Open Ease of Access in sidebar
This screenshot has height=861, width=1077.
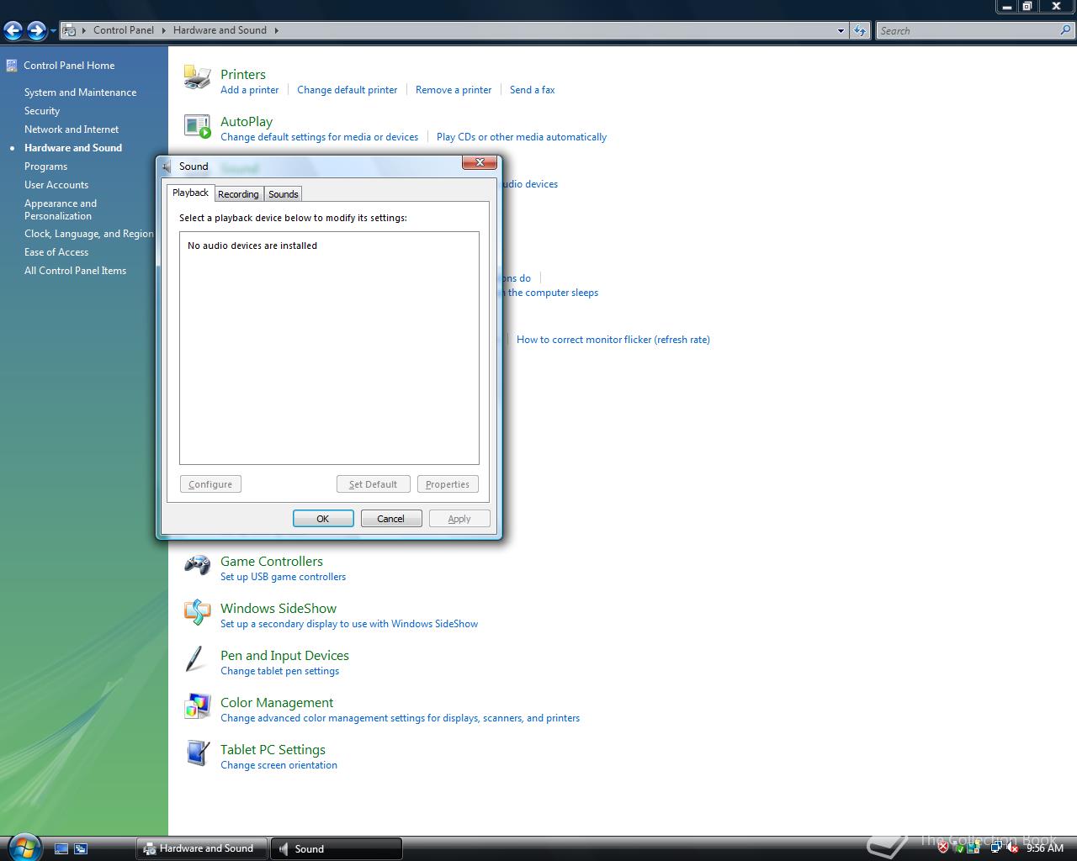click(x=56, y=252)
